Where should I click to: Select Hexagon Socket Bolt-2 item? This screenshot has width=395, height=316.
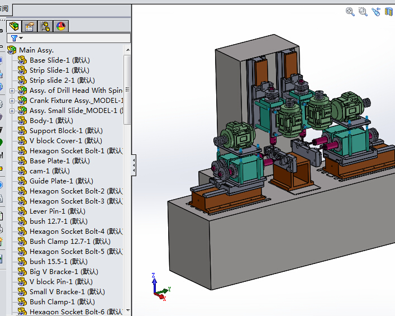click(76, 191)
